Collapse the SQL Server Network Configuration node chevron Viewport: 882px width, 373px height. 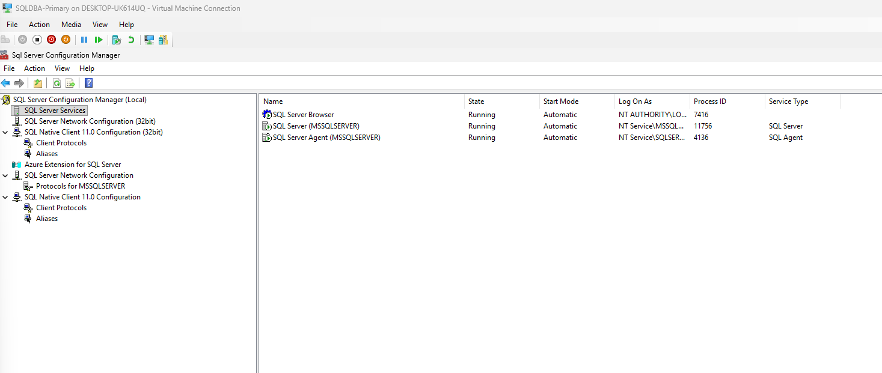click(5, 175)
